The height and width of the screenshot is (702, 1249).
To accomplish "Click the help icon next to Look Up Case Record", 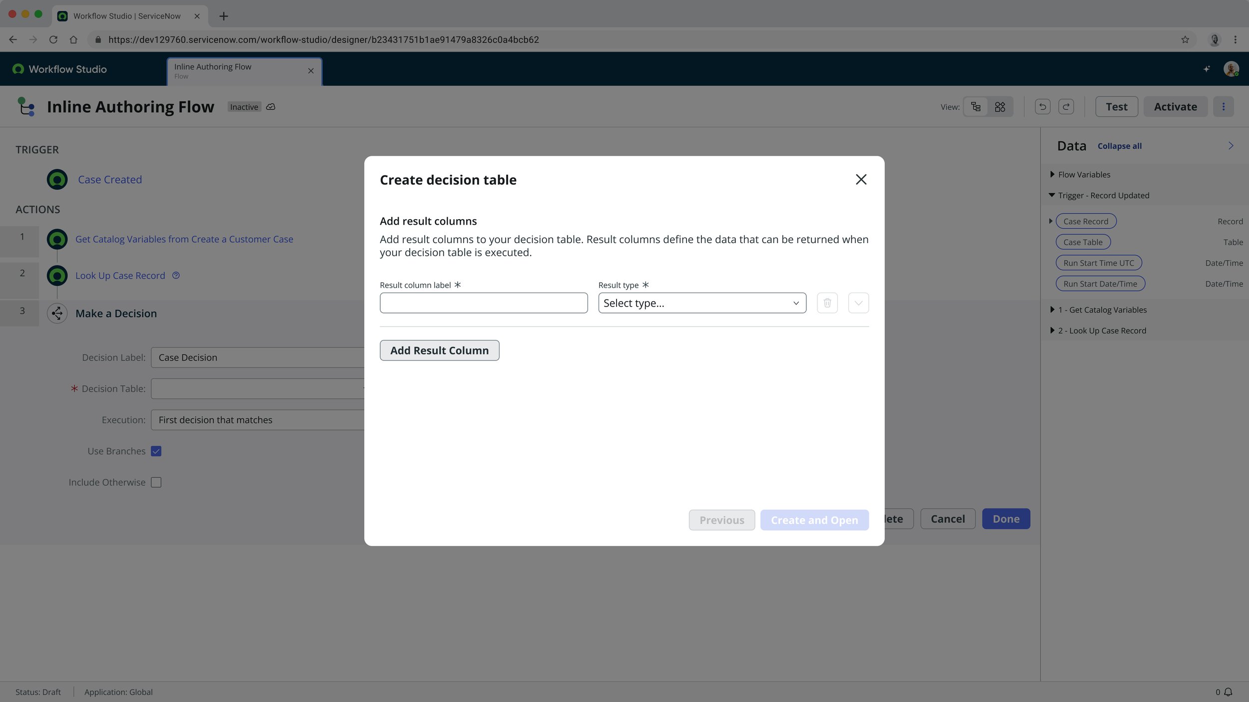I will (176, 276).
